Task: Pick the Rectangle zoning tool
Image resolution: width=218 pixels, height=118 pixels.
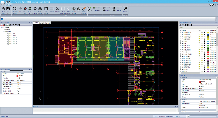Action: click(51, 10)
